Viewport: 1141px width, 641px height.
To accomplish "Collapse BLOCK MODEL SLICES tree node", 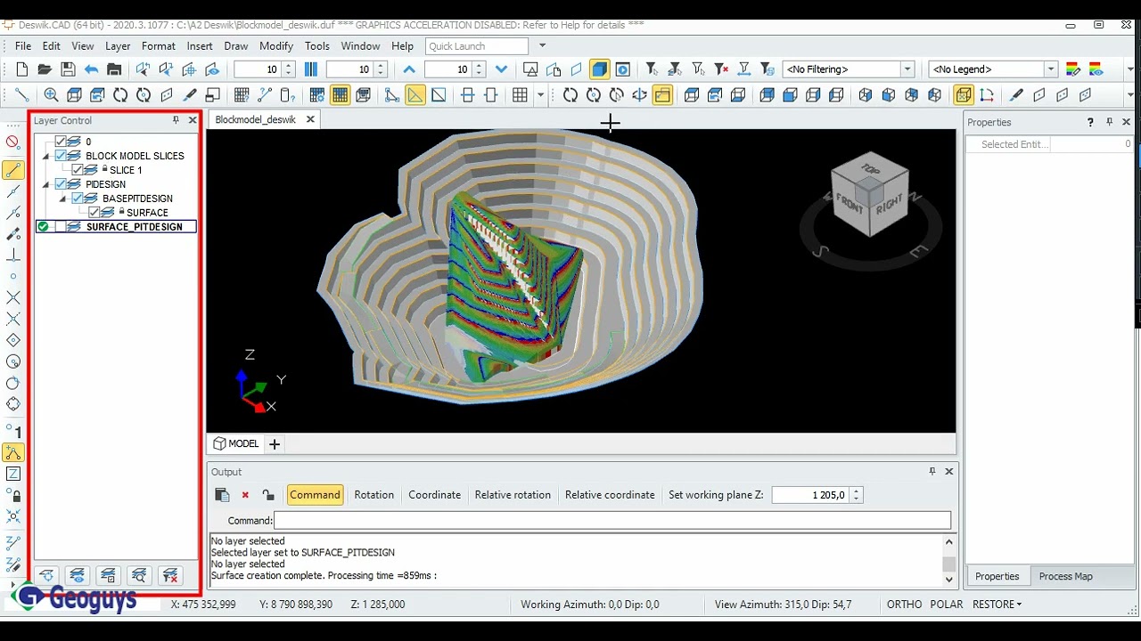I will pos(46,157).
